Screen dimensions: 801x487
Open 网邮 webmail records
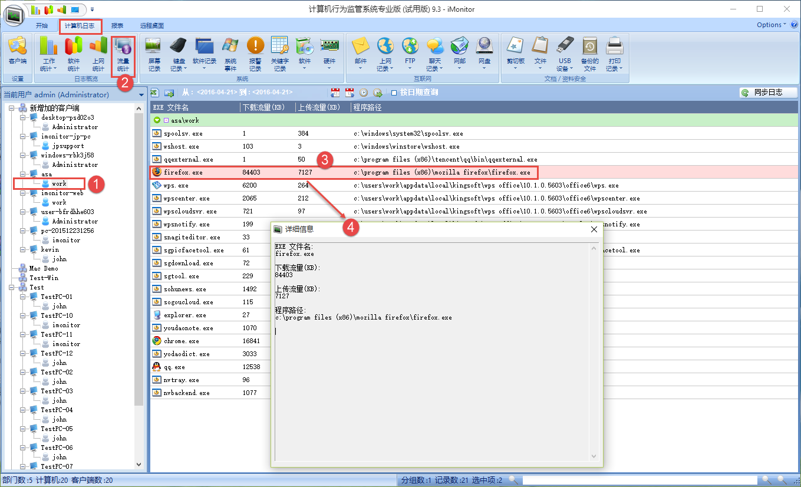click(460, 54)
